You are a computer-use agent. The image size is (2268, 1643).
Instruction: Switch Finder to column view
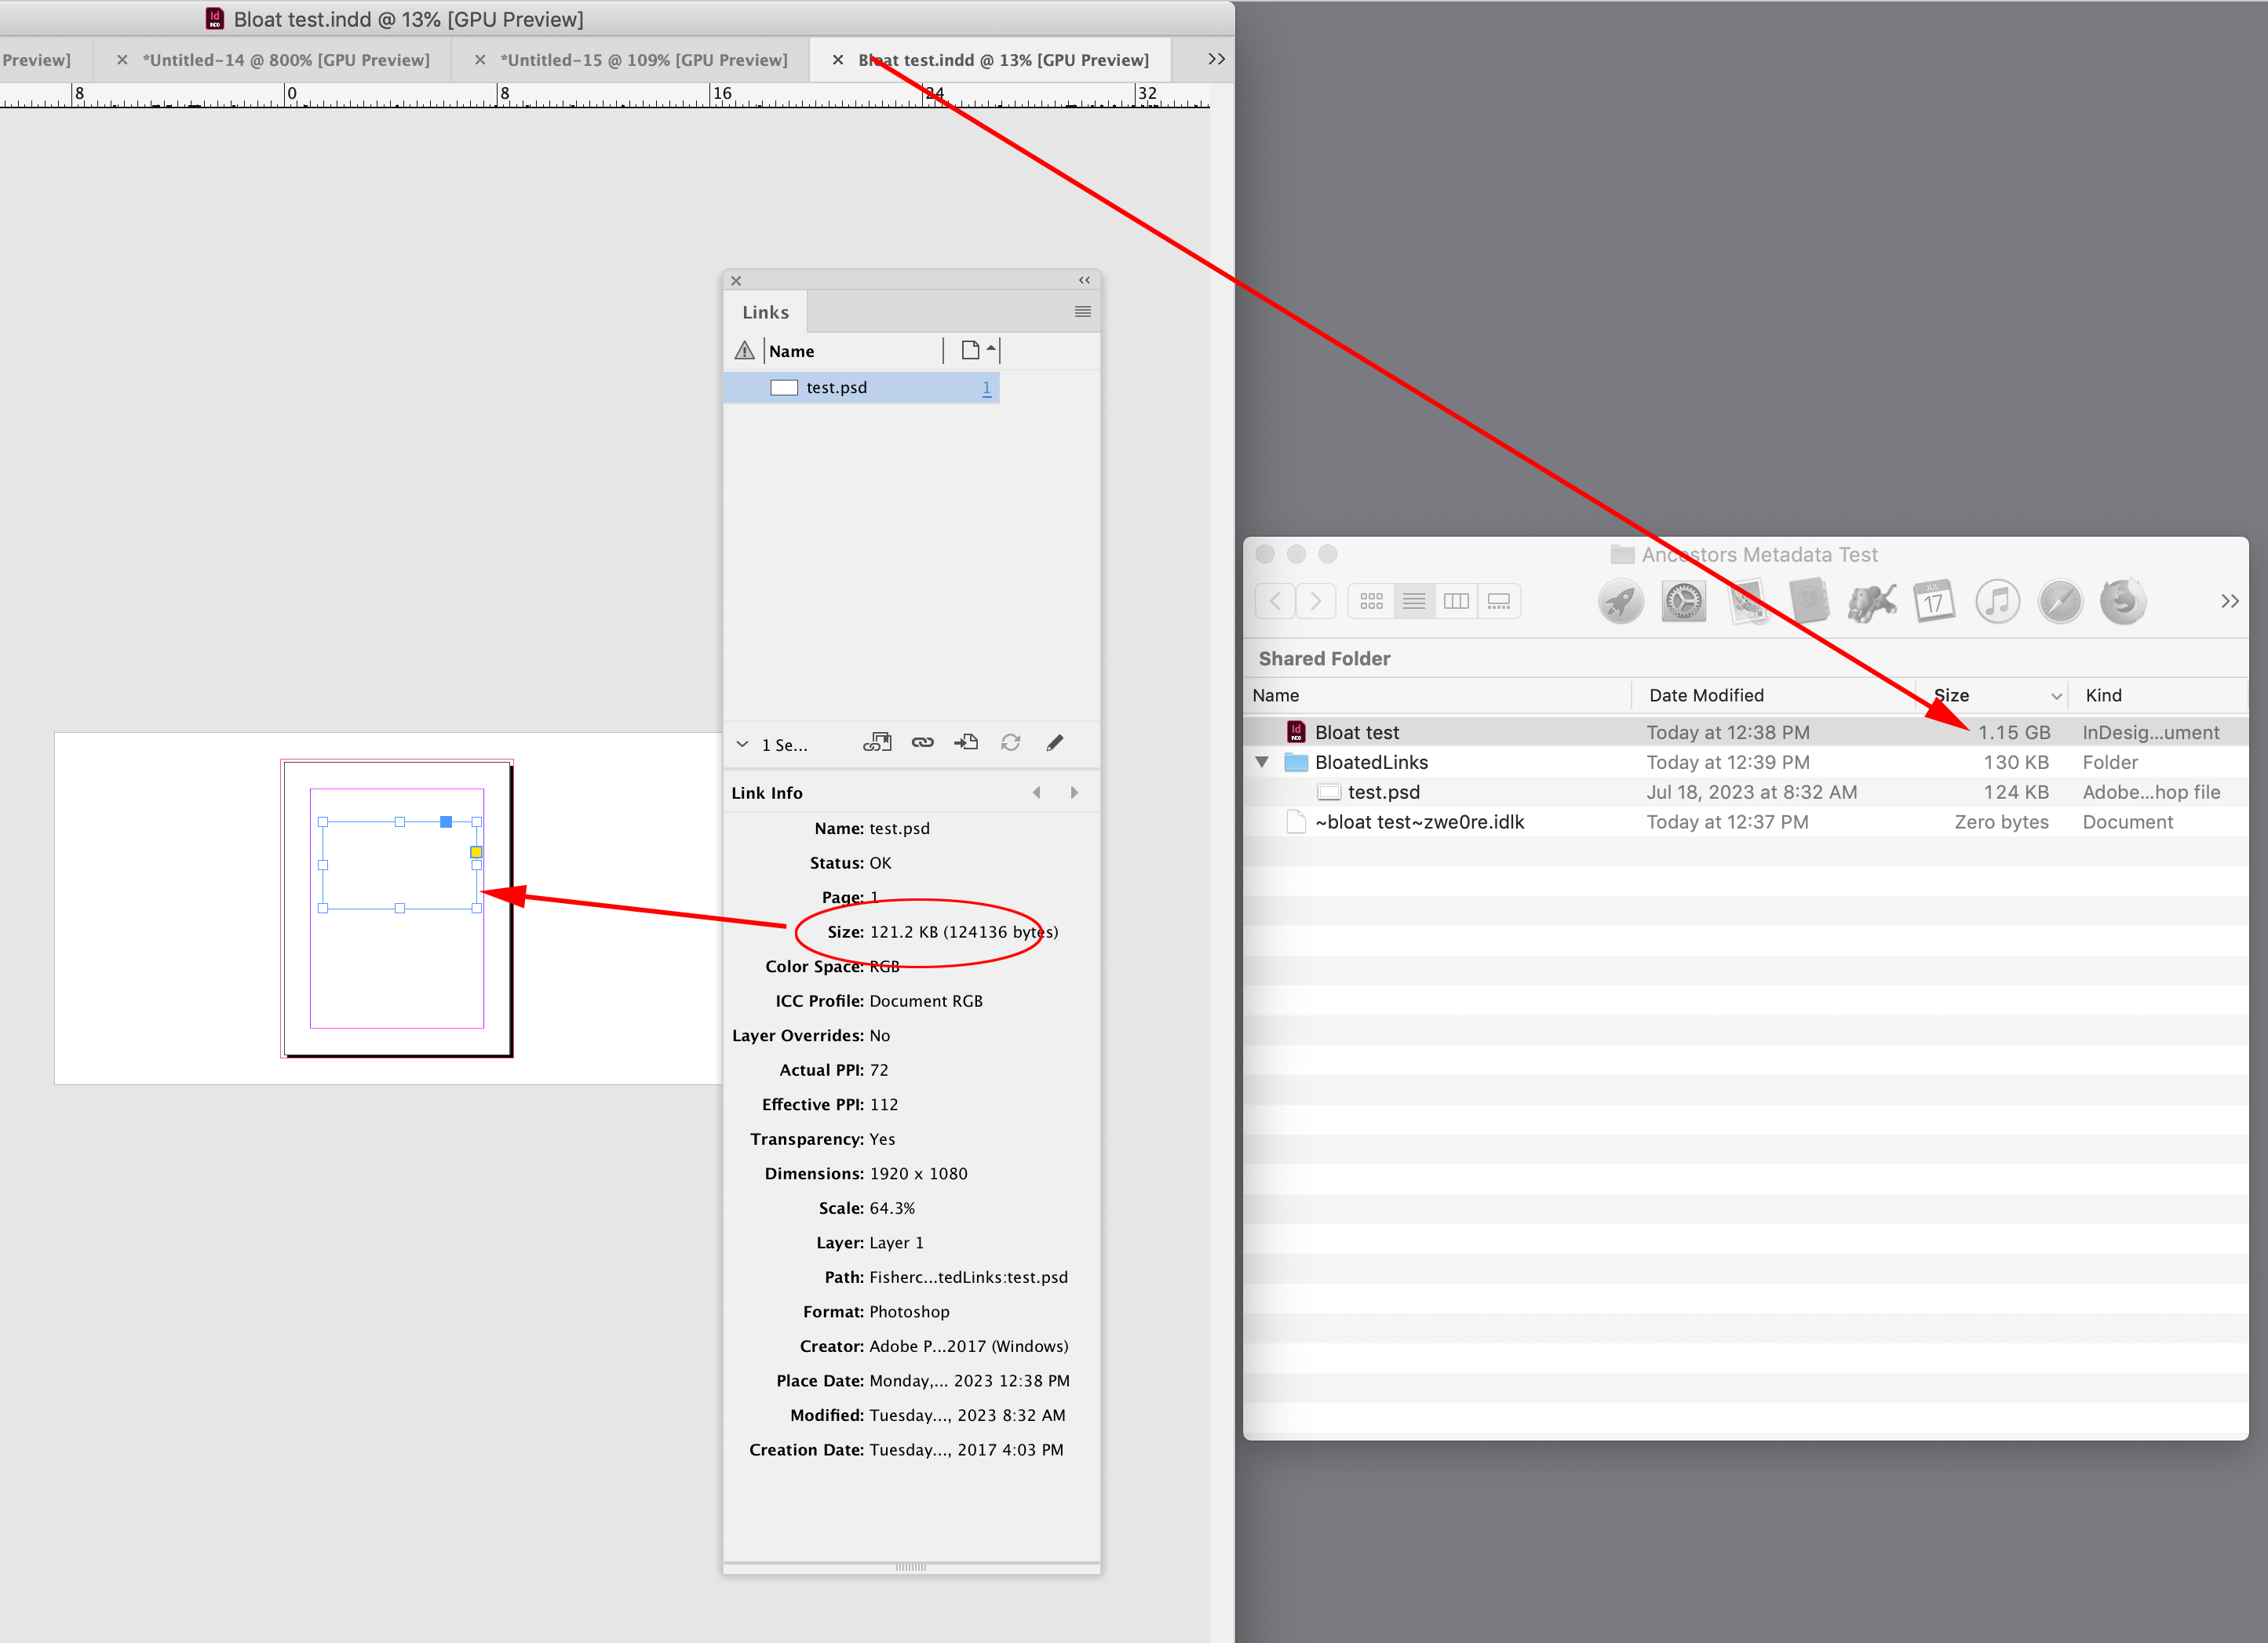[1456, 601]
